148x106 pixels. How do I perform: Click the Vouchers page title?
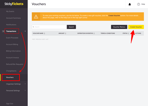point(39,4)
